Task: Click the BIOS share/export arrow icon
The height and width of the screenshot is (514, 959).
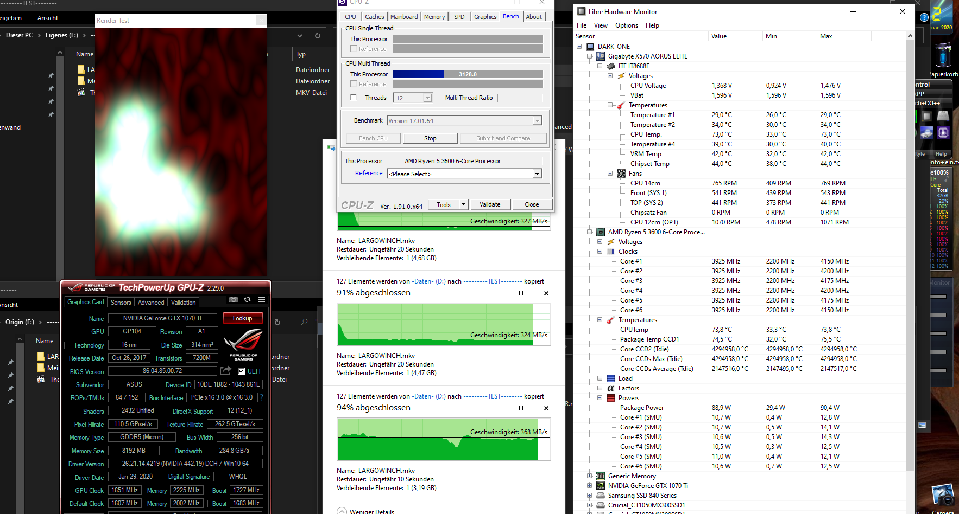Action: (x=225, y=371)
